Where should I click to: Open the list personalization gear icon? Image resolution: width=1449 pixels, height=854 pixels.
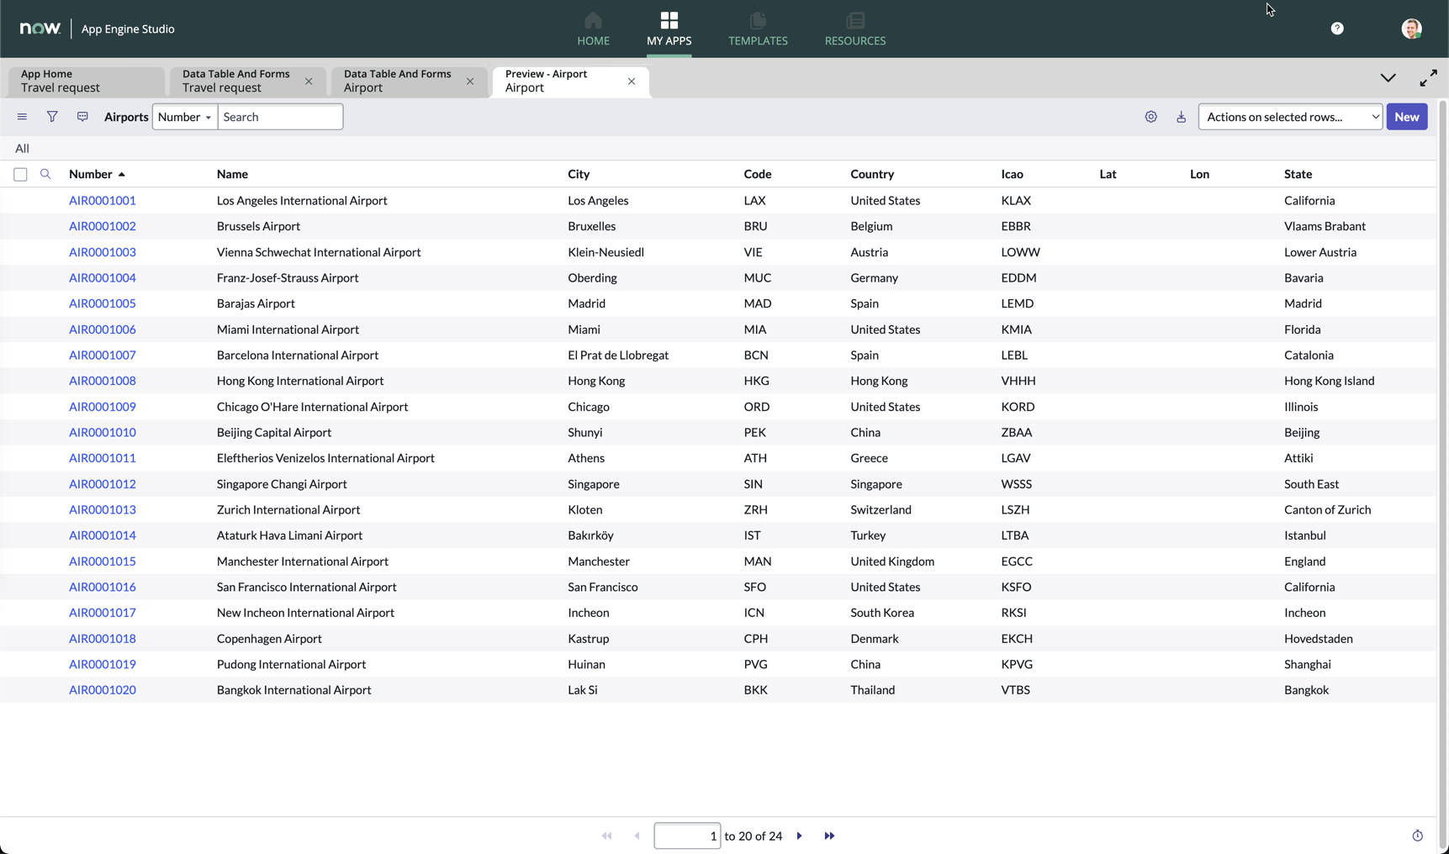click(1150, 117)
